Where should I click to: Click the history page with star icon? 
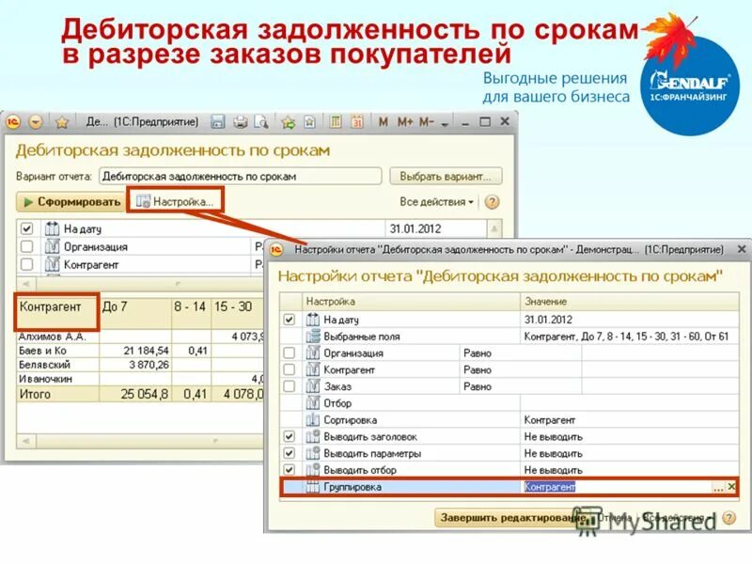click(309, 122)
